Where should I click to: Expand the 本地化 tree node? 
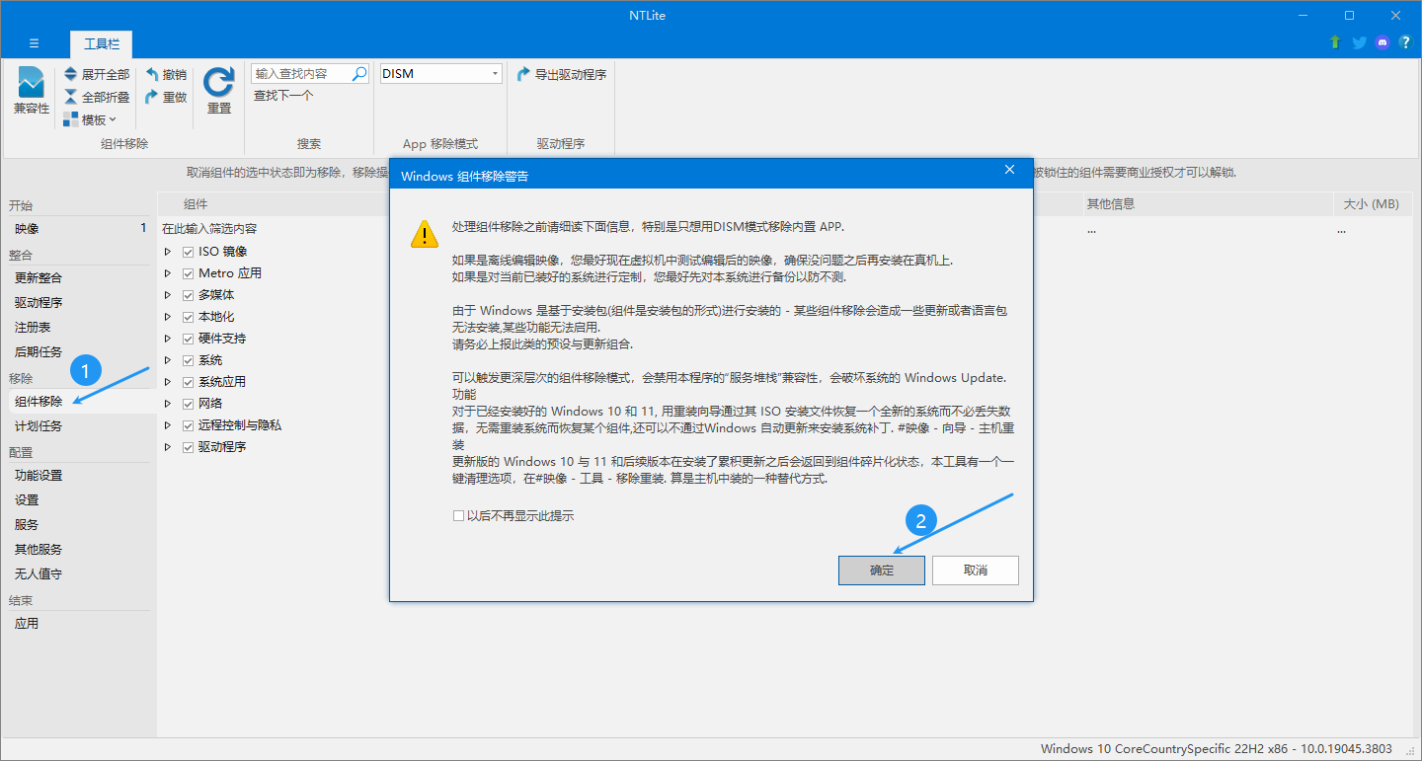click(168, 317)
